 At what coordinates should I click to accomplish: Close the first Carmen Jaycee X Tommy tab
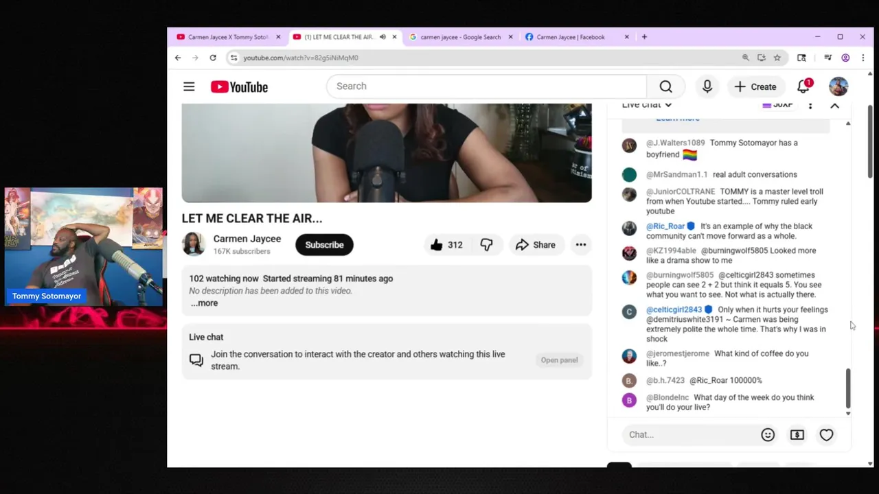(278, 37)
